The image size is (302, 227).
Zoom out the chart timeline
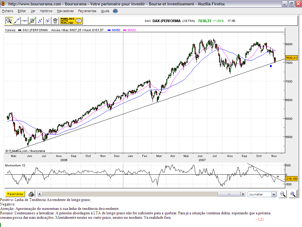click(283, 194)
